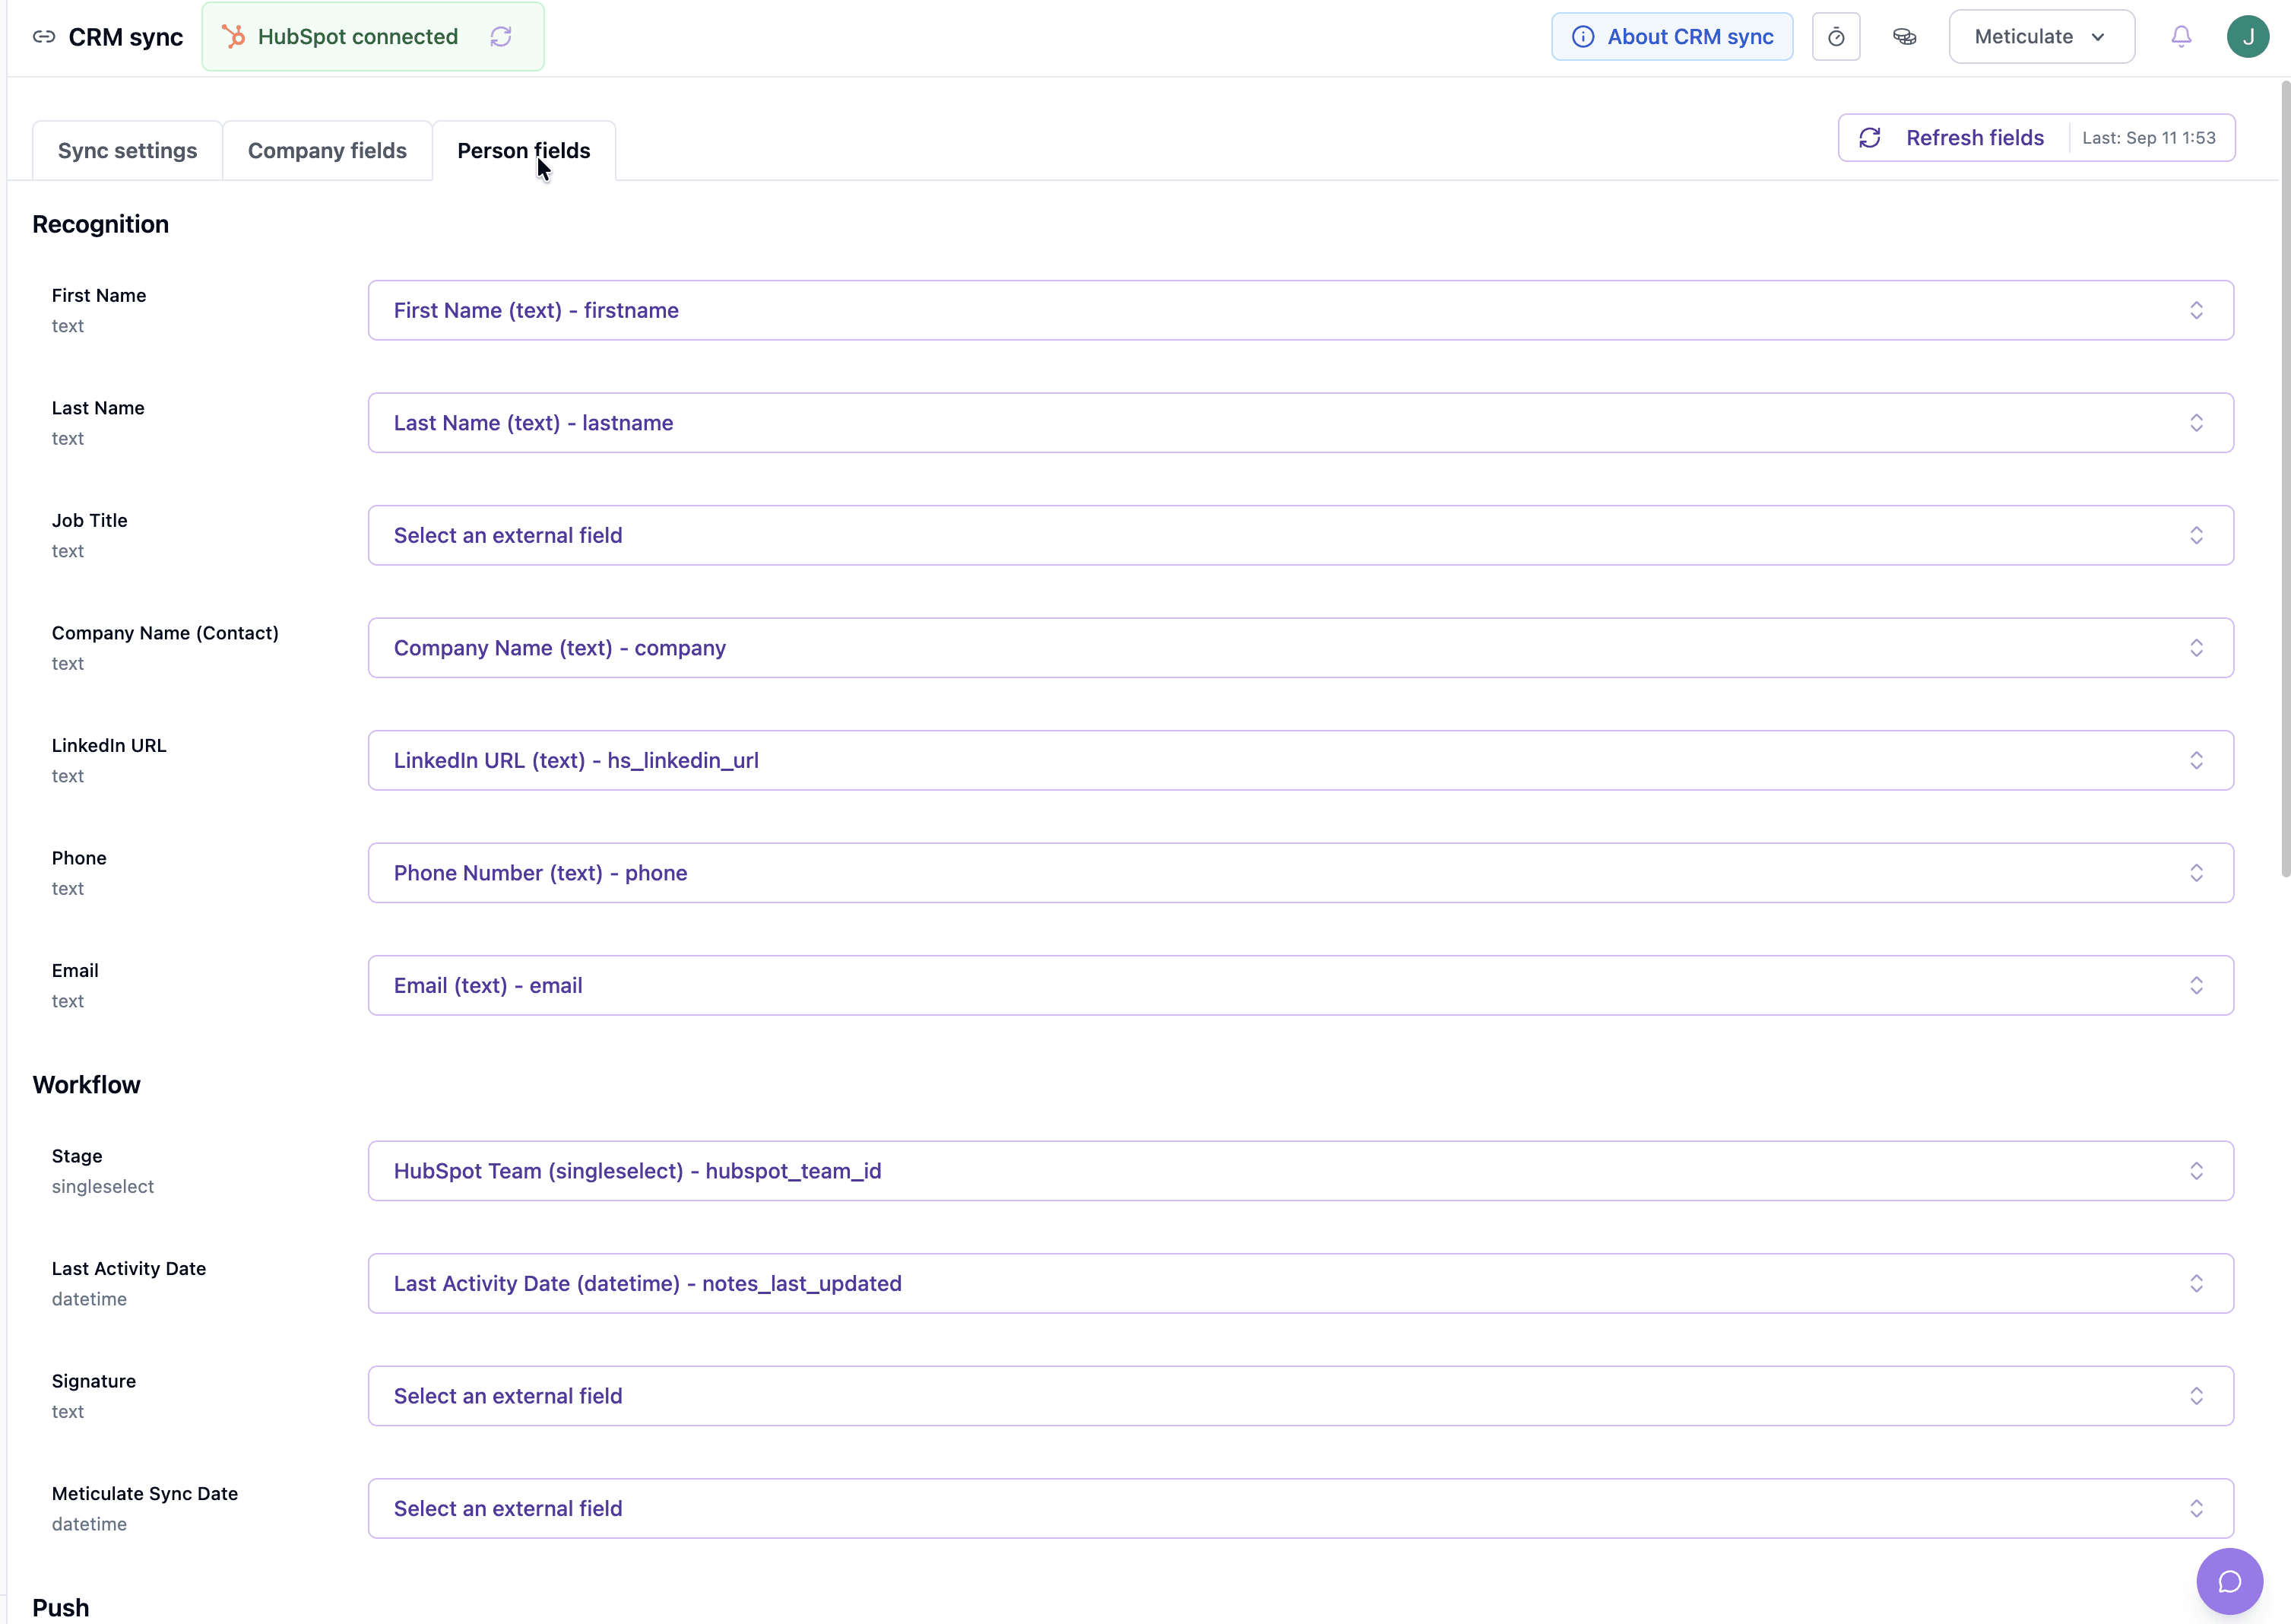Open the Stage HubSpot Team dropdown
2291x1624 pixels.
tap(1301, 1171)
